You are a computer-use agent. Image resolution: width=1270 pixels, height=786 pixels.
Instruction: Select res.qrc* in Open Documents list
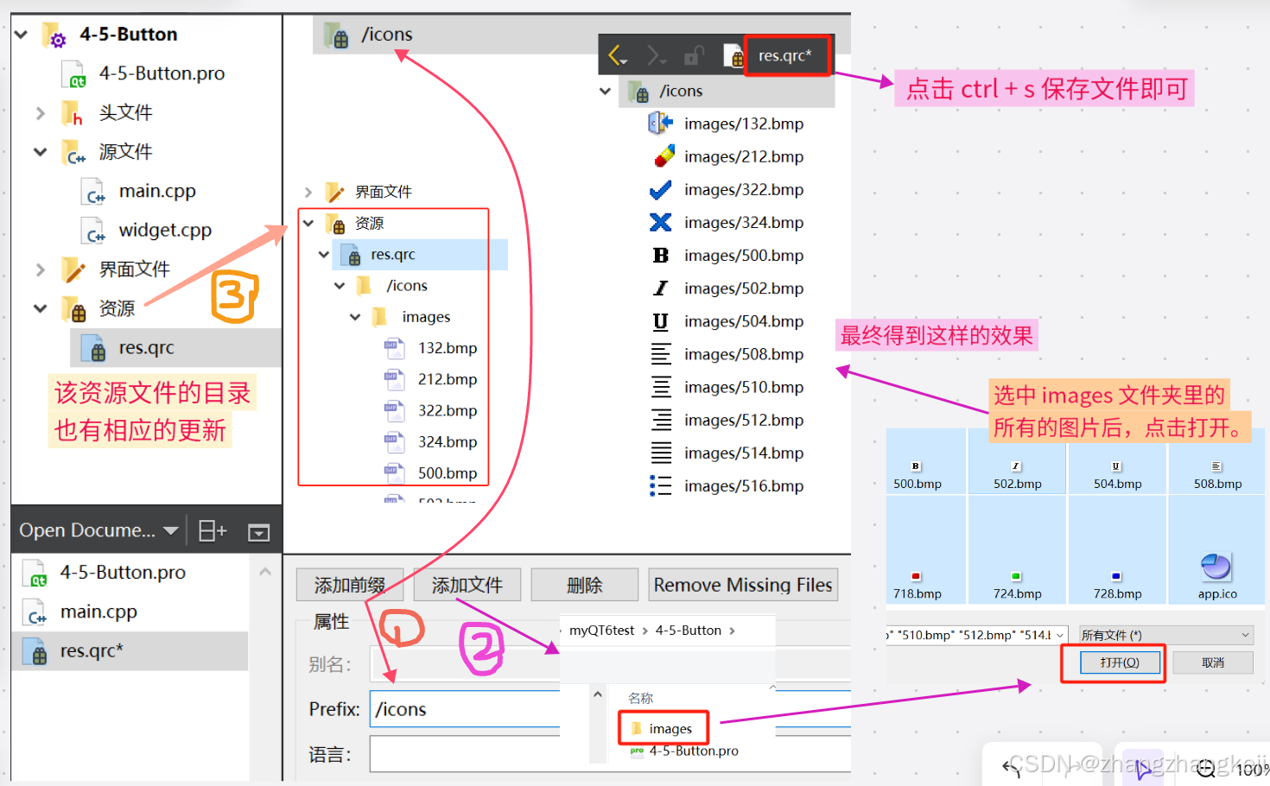pyautogui.click(x=130, y=651)
